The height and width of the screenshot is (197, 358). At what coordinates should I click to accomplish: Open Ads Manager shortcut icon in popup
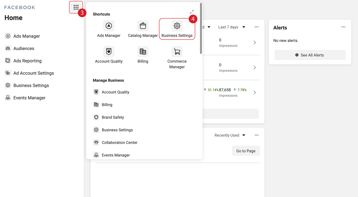(x=109, y=26)
